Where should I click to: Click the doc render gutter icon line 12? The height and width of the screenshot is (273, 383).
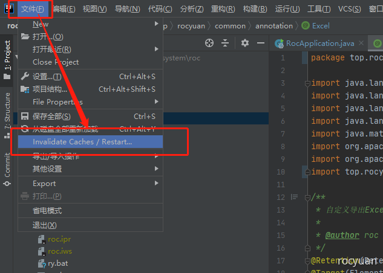point(294,197)
